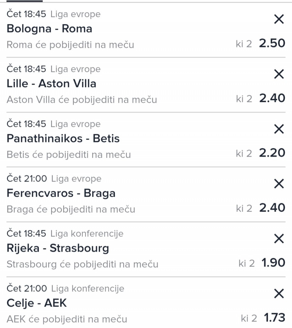292x328 pixels.
Task: Delete Rijeka - Strasbourg bet with X
Action: [279, 239]
